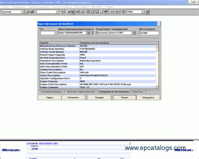
Task: Select the Cylinder Configuration Desc row
Action: click(97, 78)
